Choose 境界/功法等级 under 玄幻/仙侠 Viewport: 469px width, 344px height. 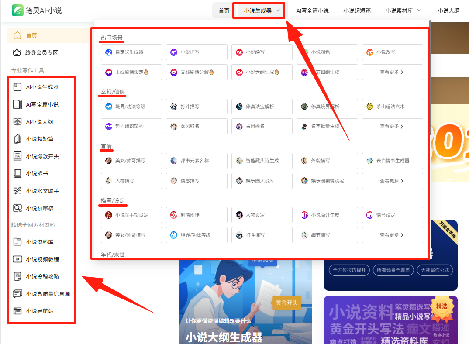pyautogui.click(x=131, y=107)
